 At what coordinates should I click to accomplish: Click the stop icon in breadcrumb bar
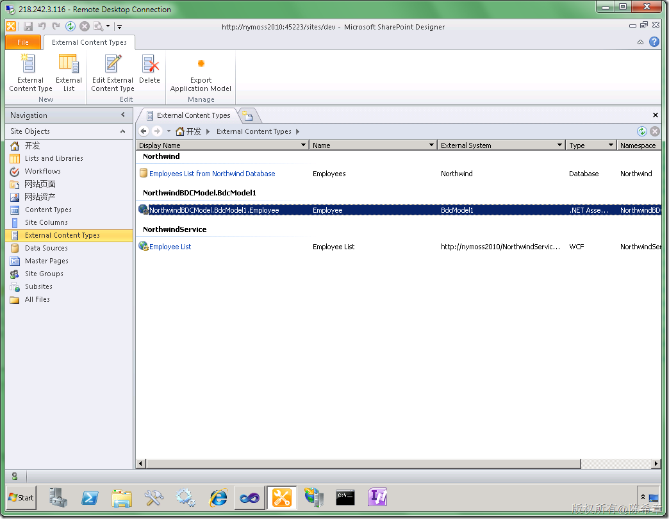click(x=655, y=131)
